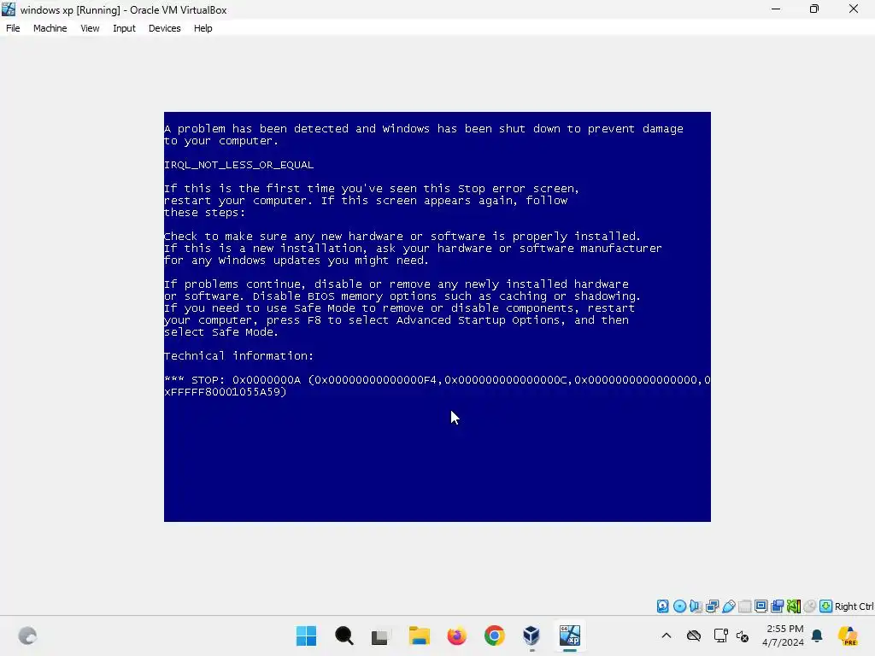Click the Right Ctrl host key label
This screenshot has width=875, height=656.
[854, 606]
